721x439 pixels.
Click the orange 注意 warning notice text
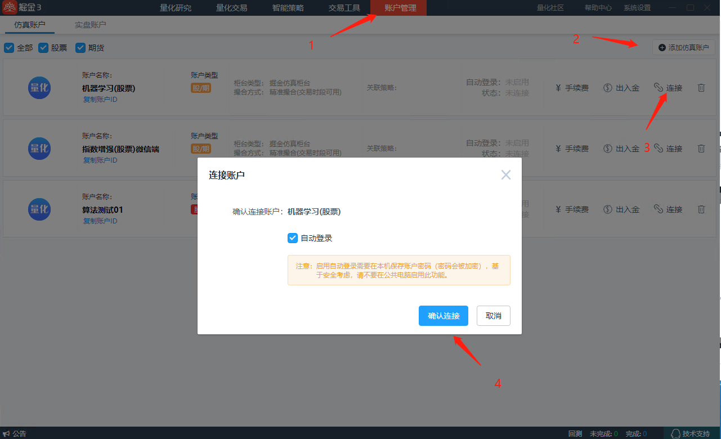[x=398, y=271]
